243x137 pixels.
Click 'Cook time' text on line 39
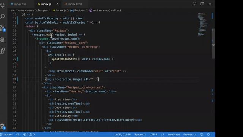point(62,108)
